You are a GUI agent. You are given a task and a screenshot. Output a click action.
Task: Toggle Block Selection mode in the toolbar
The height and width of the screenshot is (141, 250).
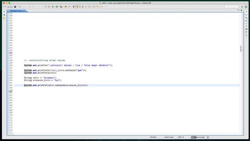(82, 7)
